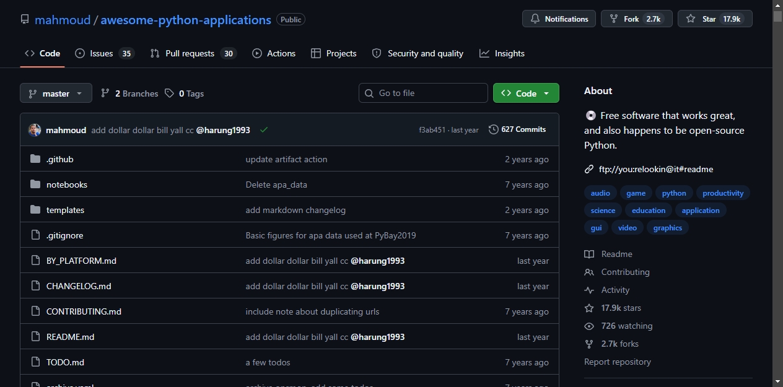Star the repository

pyautogui.click(x=715, y=19)
